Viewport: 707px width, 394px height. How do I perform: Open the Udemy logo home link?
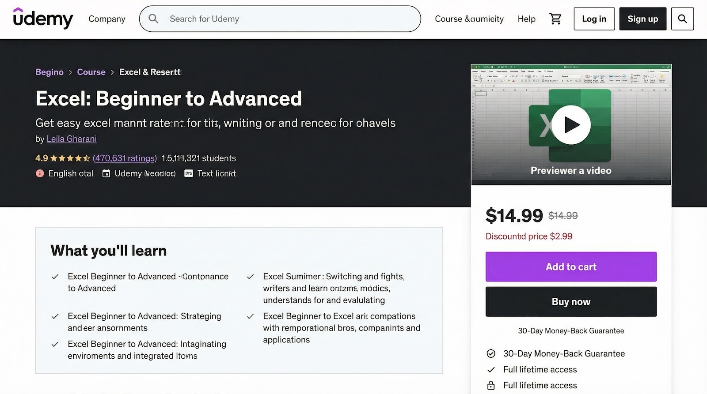[x=43, y=19]
